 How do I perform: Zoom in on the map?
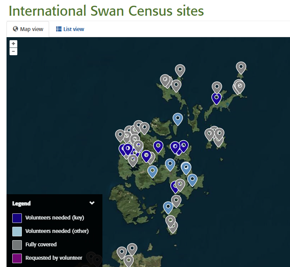tap(13, 44)
